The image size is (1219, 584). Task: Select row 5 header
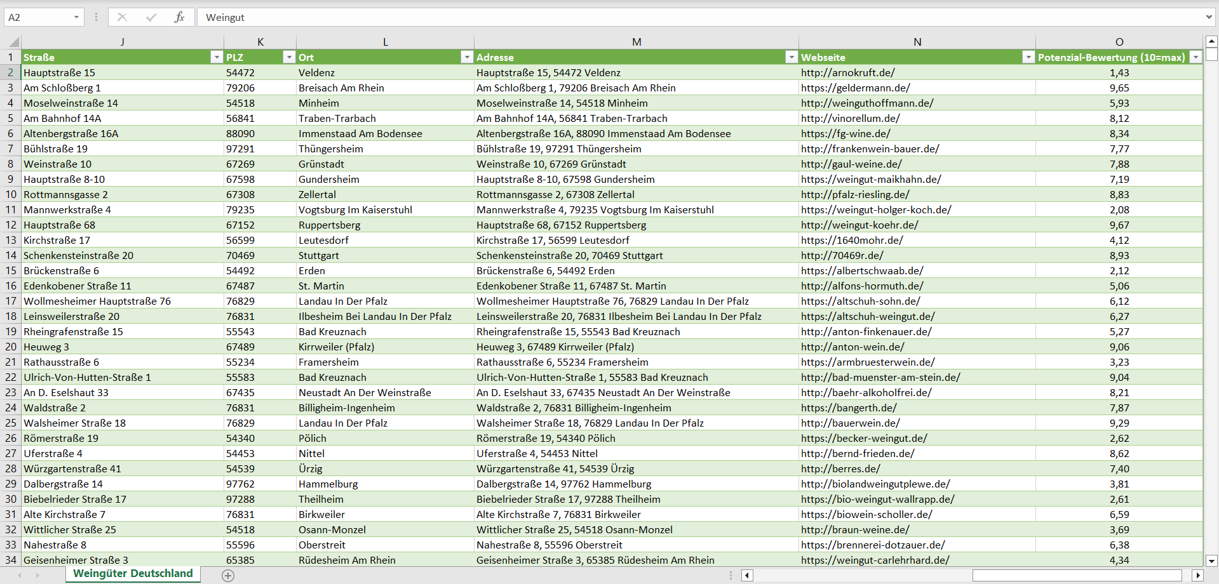point(11,118)
